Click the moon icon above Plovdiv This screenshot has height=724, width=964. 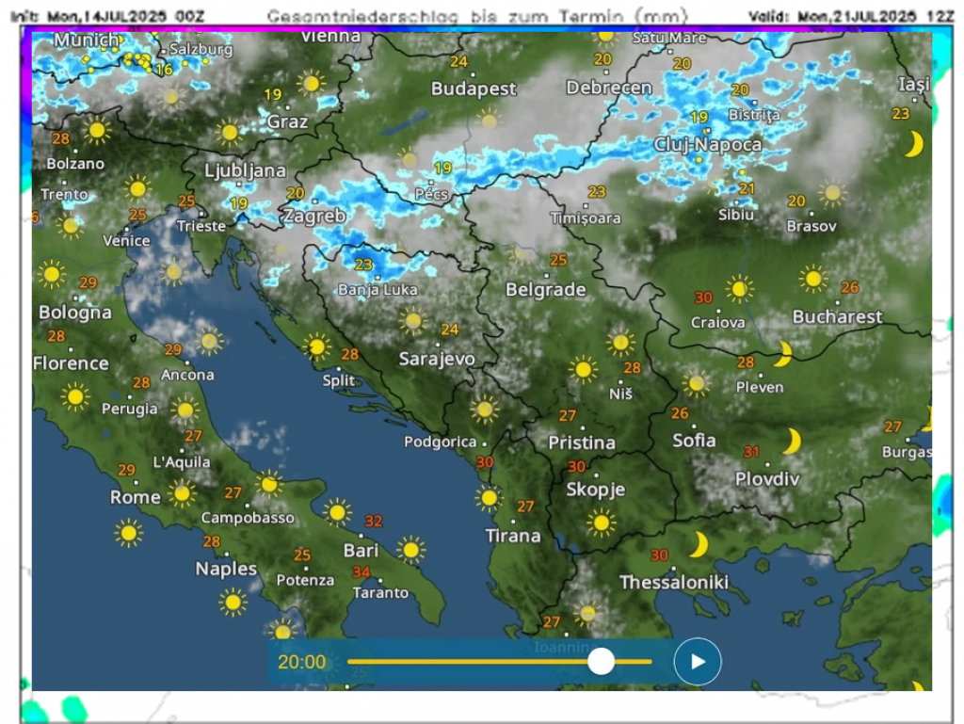793,442
